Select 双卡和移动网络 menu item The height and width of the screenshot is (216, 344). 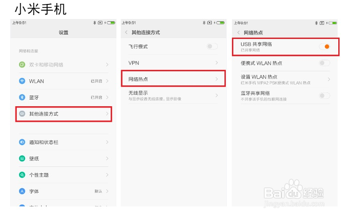click(64, 65)
